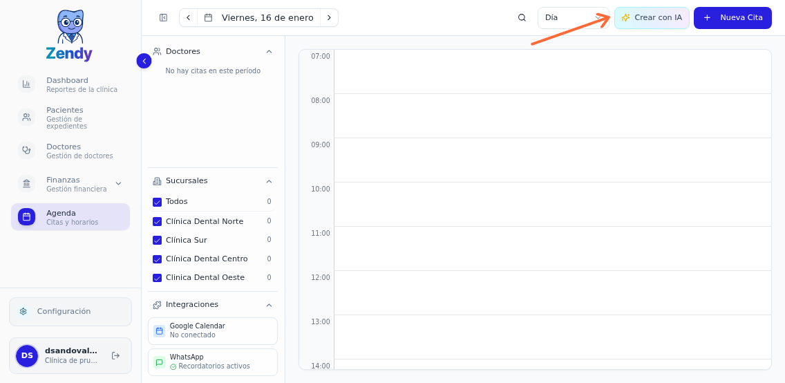Click the search magnifier icon
Viewport: 785px width, 383px height.
522,18
